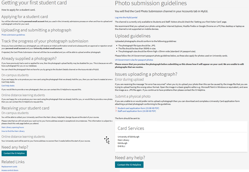Click the Applying for a student card heading
The image size is (249, 172).
coord(25,17)
